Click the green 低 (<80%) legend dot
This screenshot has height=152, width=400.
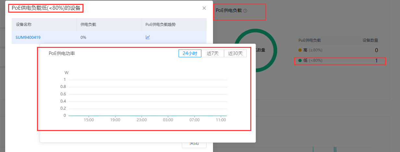(x=300, y=60)
